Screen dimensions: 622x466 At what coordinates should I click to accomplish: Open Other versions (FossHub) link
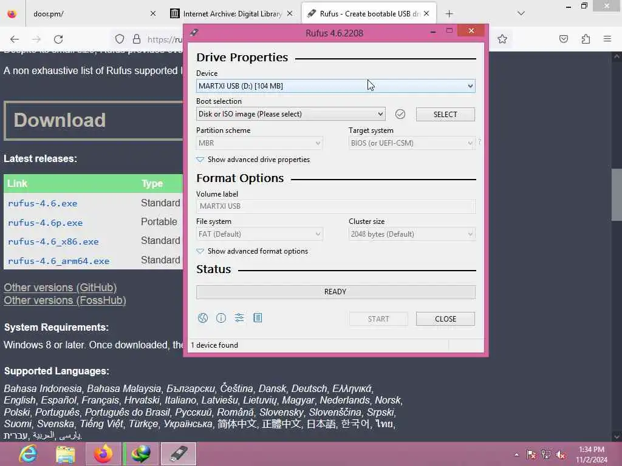click(x=65, y=300)
